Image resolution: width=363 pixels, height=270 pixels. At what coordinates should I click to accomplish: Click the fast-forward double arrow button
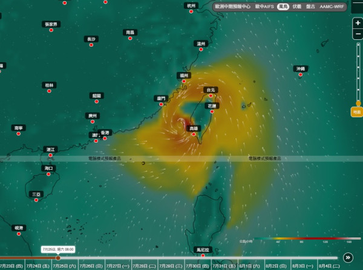(x=348, y=257)
